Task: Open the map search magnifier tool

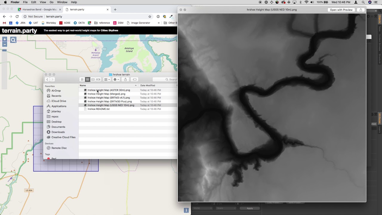Action: point(13,40)
